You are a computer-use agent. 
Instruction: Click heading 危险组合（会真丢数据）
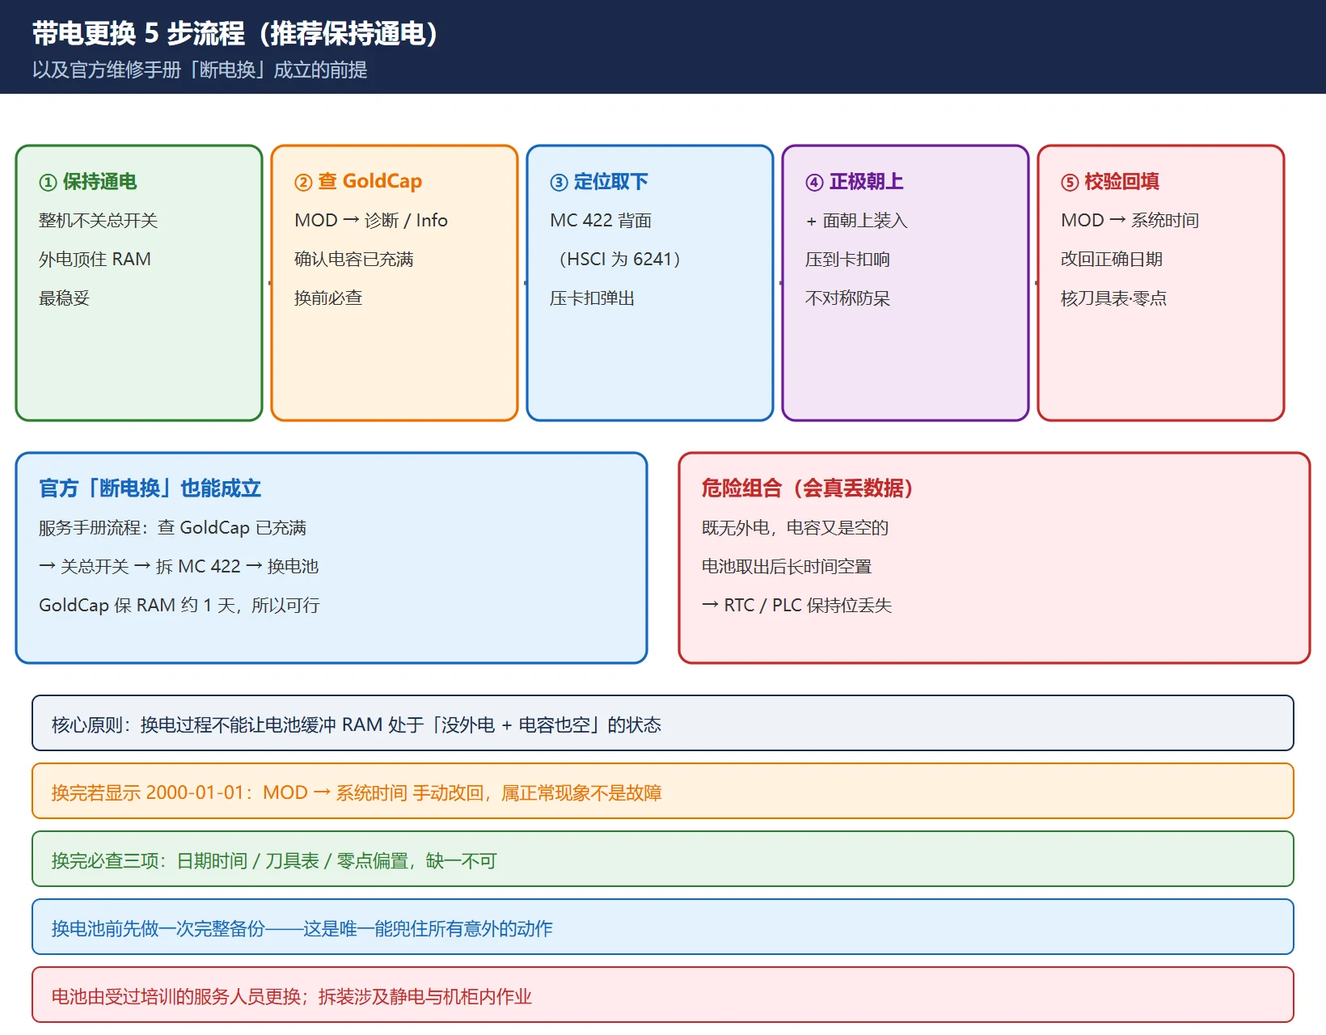pos(808,488)
